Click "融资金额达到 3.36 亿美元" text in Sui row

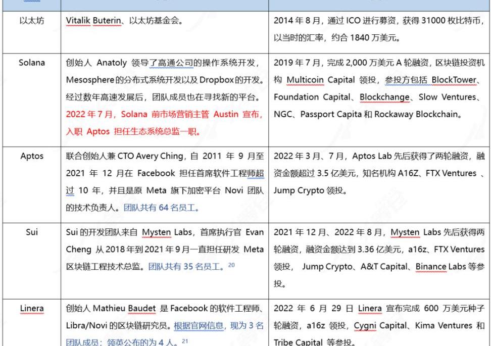(353, 249)
